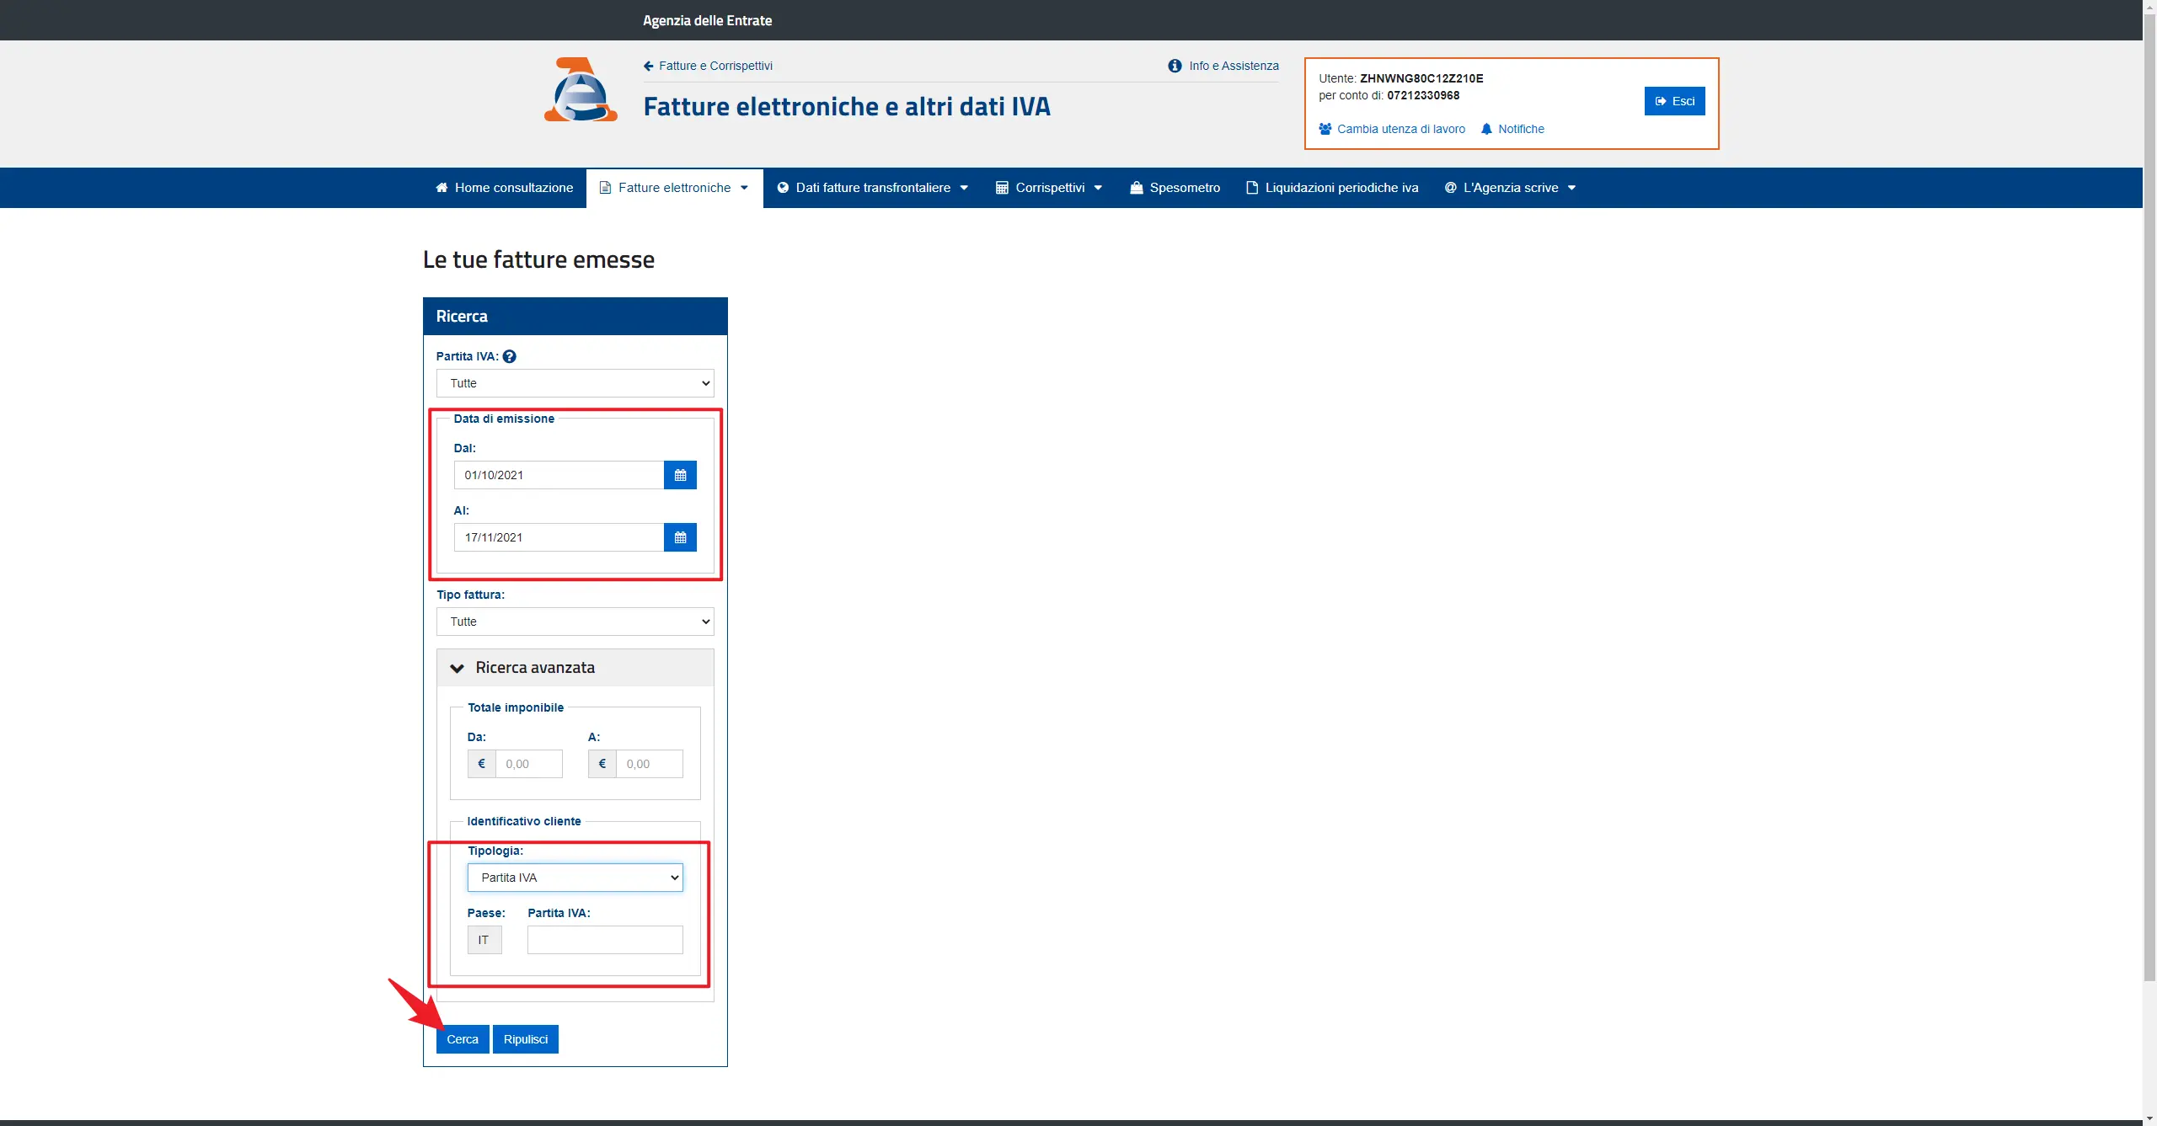
Task: Click the cliente Partita IVA input field
Action: tap(605, 940)
